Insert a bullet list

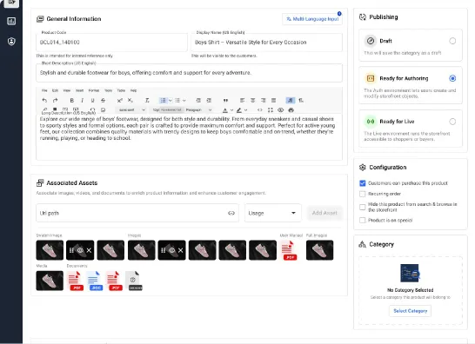pyautogui.click(x=163, y=101)
